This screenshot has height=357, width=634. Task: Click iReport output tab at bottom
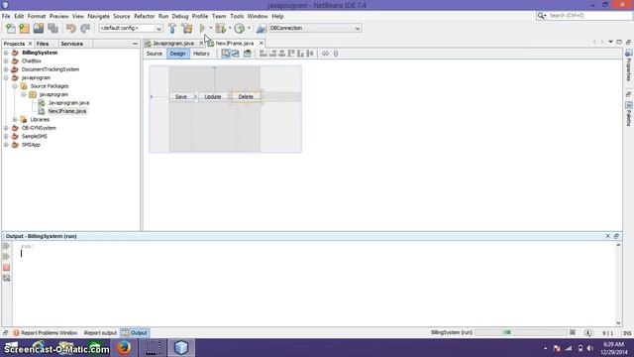(x=100, y=333)
